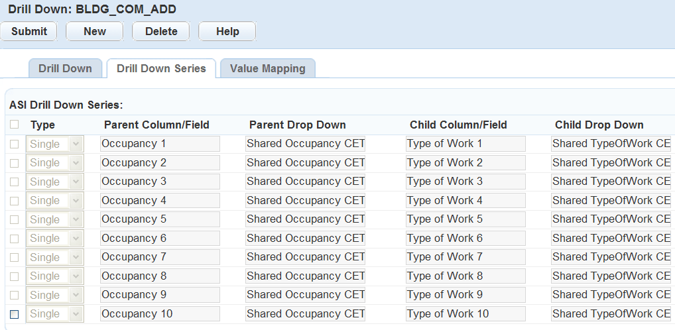Check the box for Occupancy 1 row
Image resolution: width=675 pixels, height=330 pixels.
(x=15, y=144)
